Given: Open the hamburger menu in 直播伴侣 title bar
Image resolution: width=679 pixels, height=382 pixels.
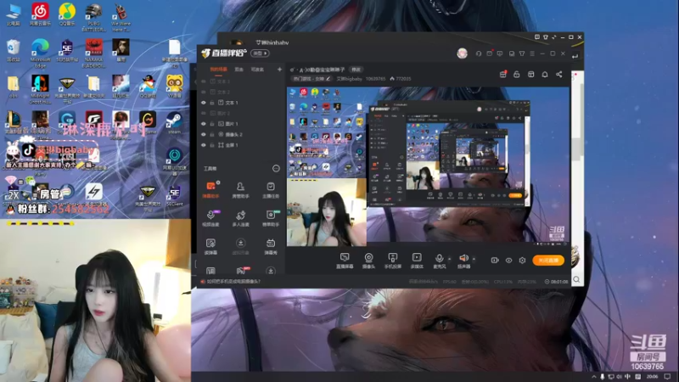Looking at the screenshot, I should pos(532,53).
